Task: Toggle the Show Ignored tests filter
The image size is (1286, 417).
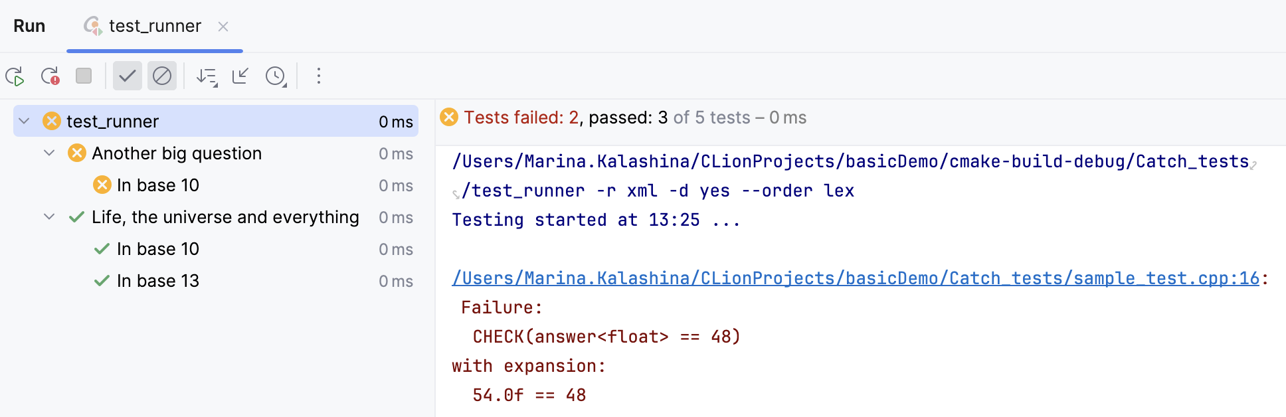Action: (x=161, y=76)
